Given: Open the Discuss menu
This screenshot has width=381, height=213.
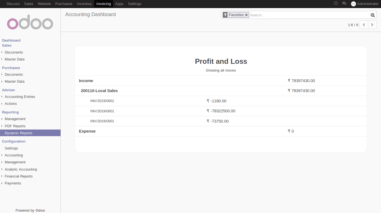Looking at the screenshot, I should pos(13,4).
